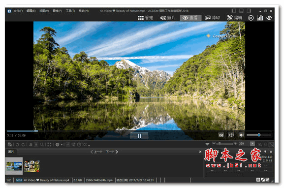
Task: Toggle the right pane layout icon
Action: [249, 11]
